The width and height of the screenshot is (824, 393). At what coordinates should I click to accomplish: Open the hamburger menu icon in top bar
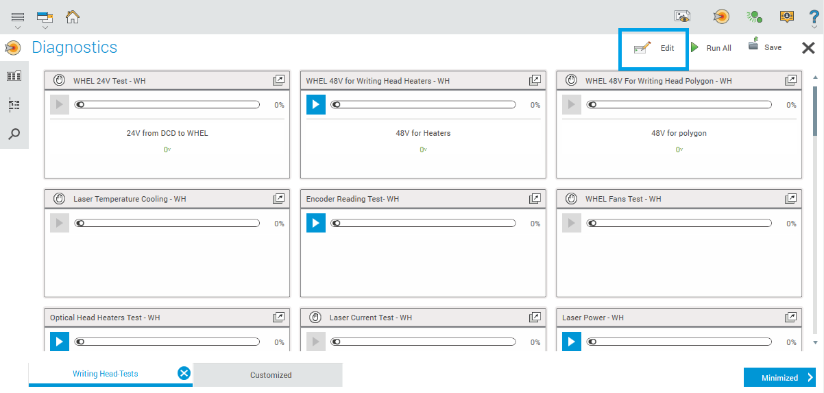coord(18,18)
